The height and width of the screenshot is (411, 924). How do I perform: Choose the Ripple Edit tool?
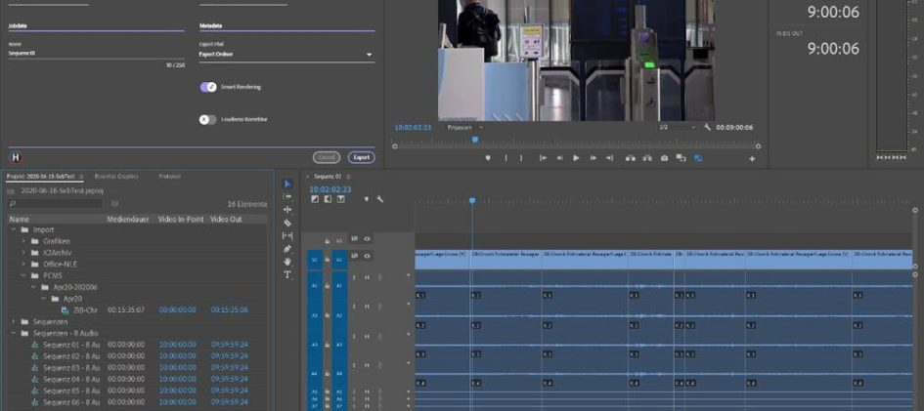(x=287, y=210)
